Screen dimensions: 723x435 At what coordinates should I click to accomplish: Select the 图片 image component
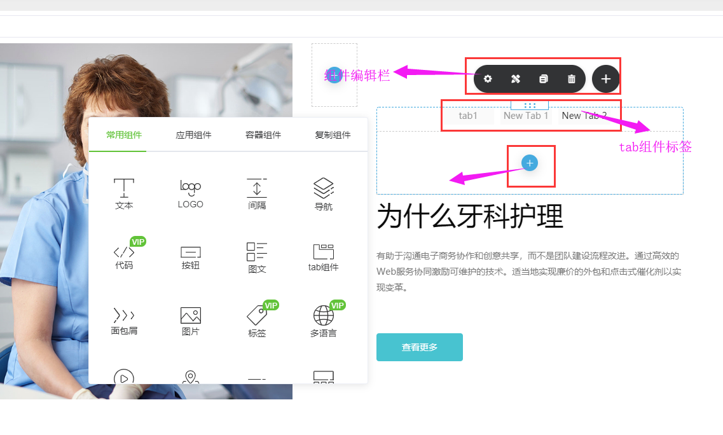tap(190, 321)
